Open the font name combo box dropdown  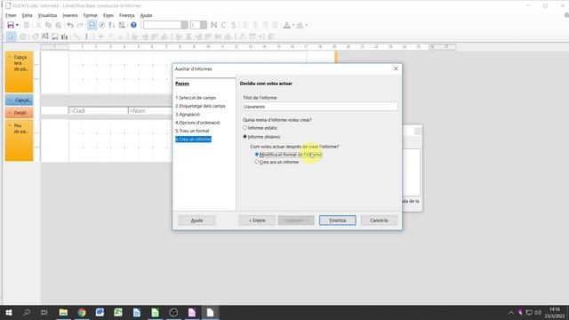point(184,25)
